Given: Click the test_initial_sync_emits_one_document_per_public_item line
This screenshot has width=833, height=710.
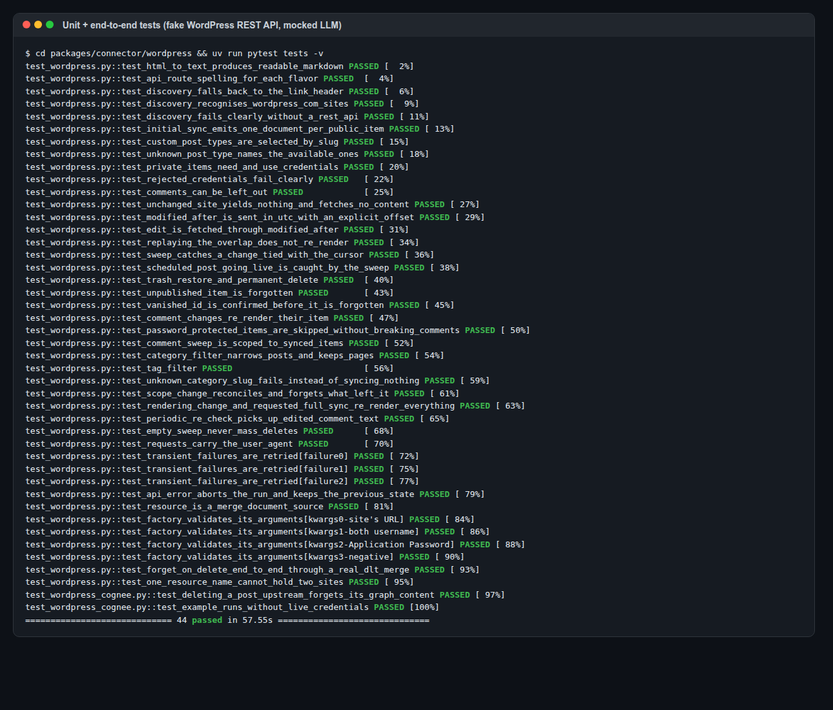Looking at the screenshot, I should 240,129.
